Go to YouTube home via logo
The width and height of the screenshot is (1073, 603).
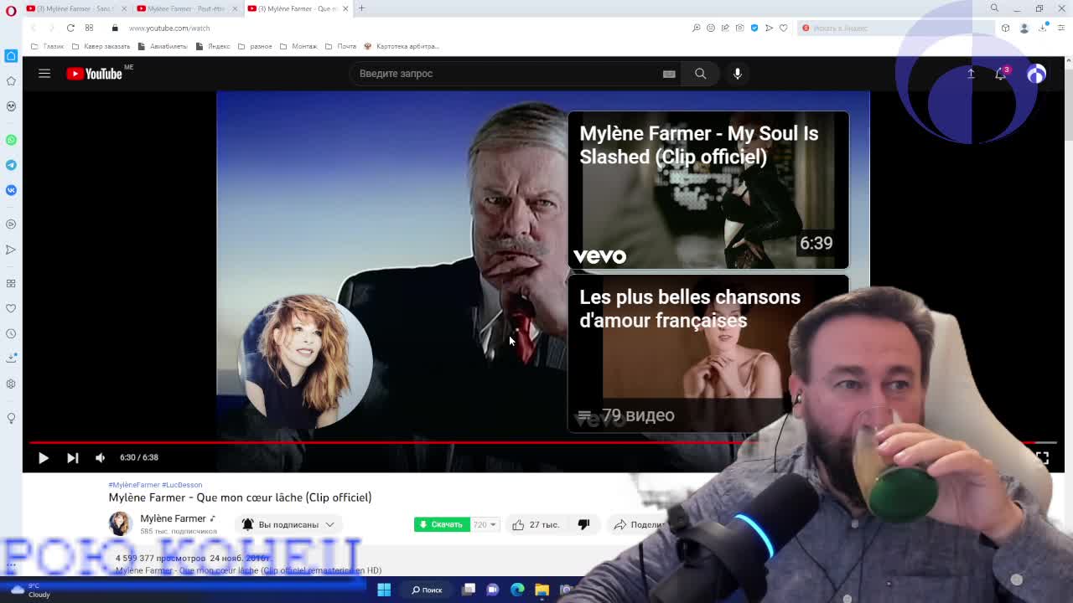point(94,74)
